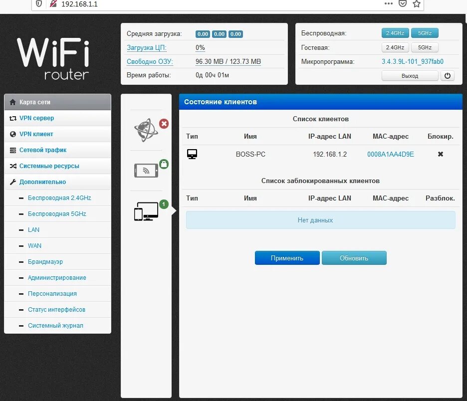
Task: Click the Блокир. column header in client list
Action: coord(440,136)
